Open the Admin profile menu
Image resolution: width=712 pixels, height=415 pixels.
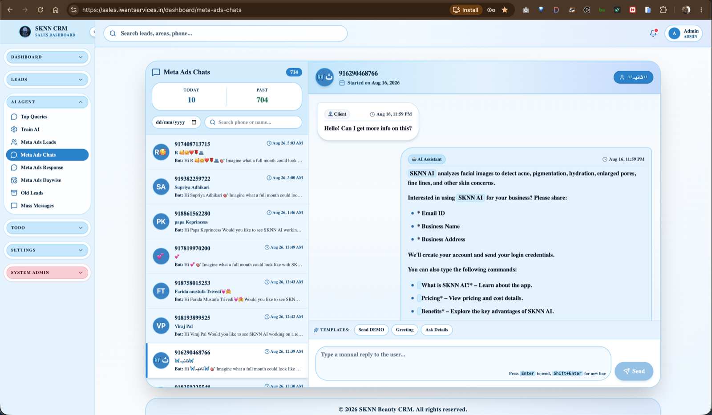tap(684, 33)
